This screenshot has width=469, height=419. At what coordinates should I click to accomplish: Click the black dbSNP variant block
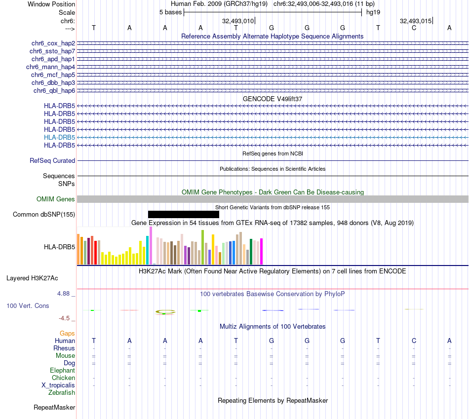[183, 214]
